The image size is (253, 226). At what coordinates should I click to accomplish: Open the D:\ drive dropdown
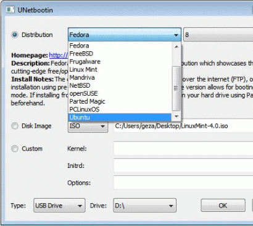tap(144, 206)
